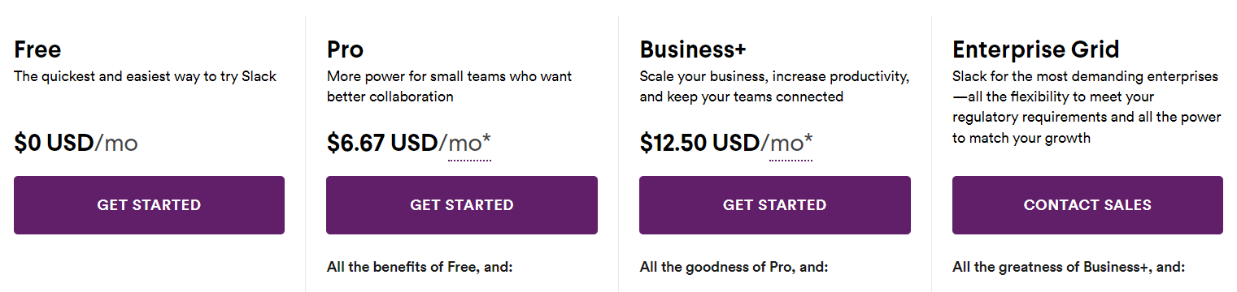Image resolution: width=1237 pixels, height=292 pixels.
Task: Click GET STARTED for the Business+ plan
Action: pyautogui.click(x=775, y=205)
